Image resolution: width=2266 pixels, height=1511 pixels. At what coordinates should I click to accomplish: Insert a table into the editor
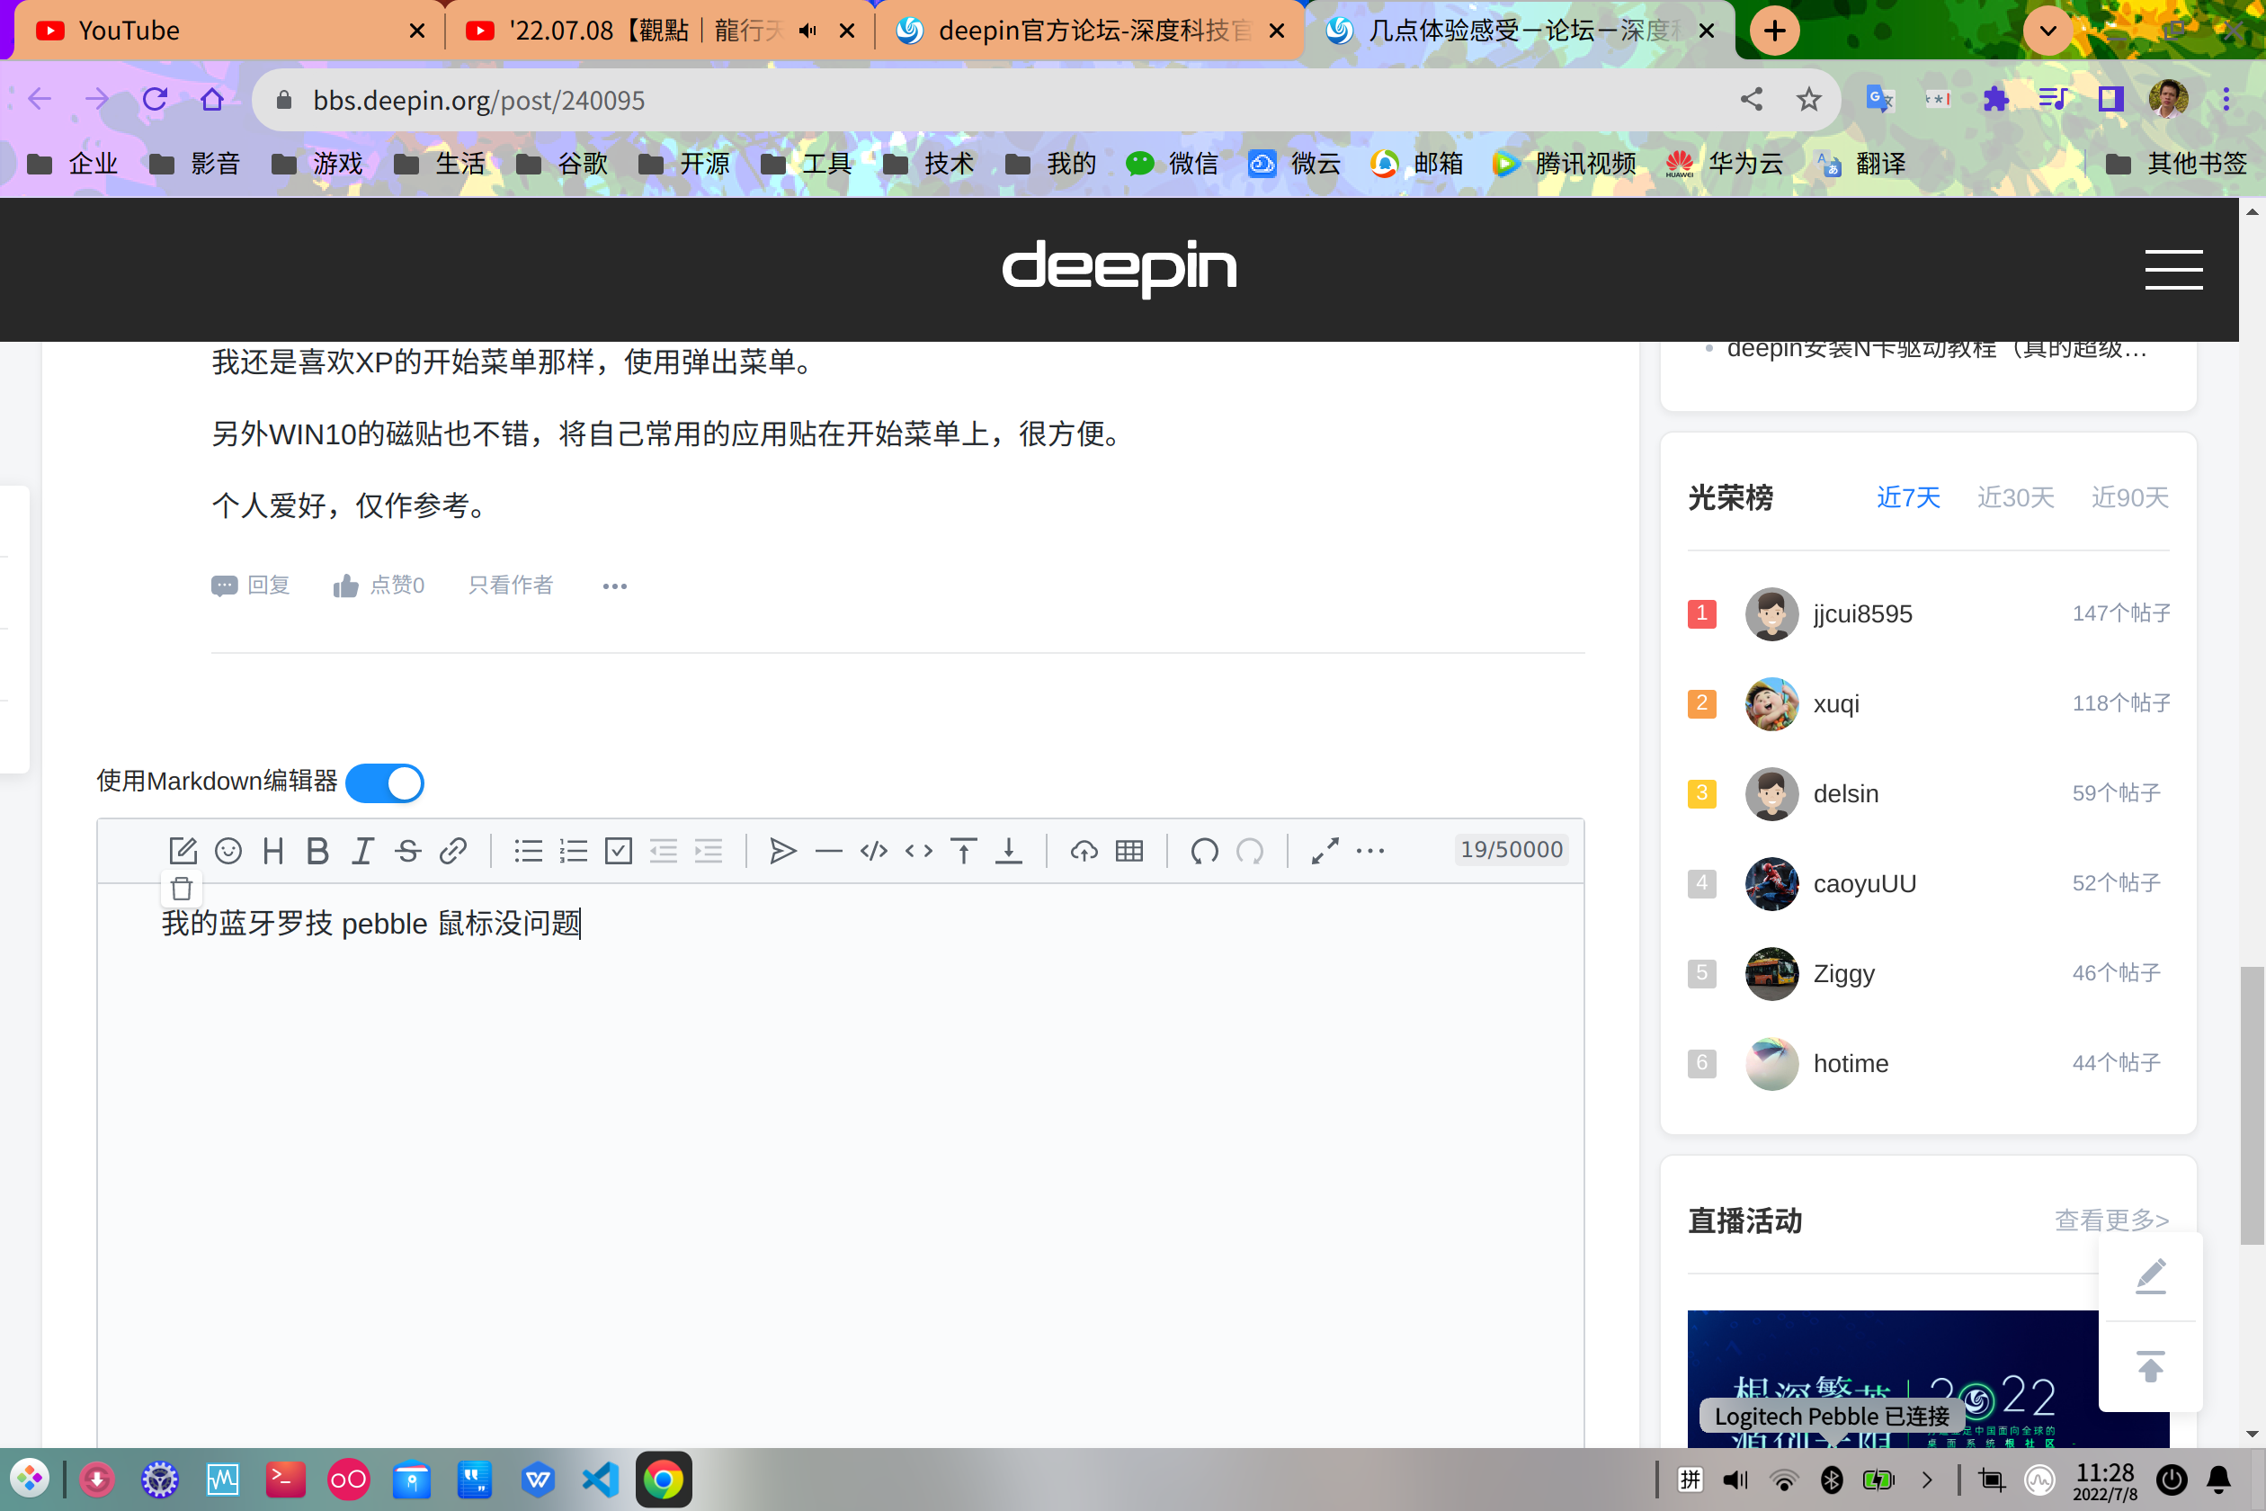(x=1129, y=851)
